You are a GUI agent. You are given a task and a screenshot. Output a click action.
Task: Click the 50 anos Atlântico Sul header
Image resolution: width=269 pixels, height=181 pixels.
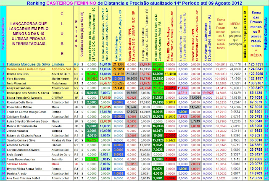point(158,34)
